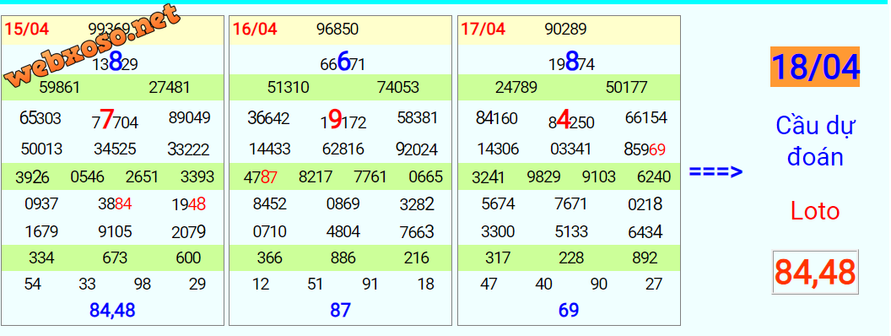
Task: Select the three-digit prize 334
Action: click(x=40, y=258)
